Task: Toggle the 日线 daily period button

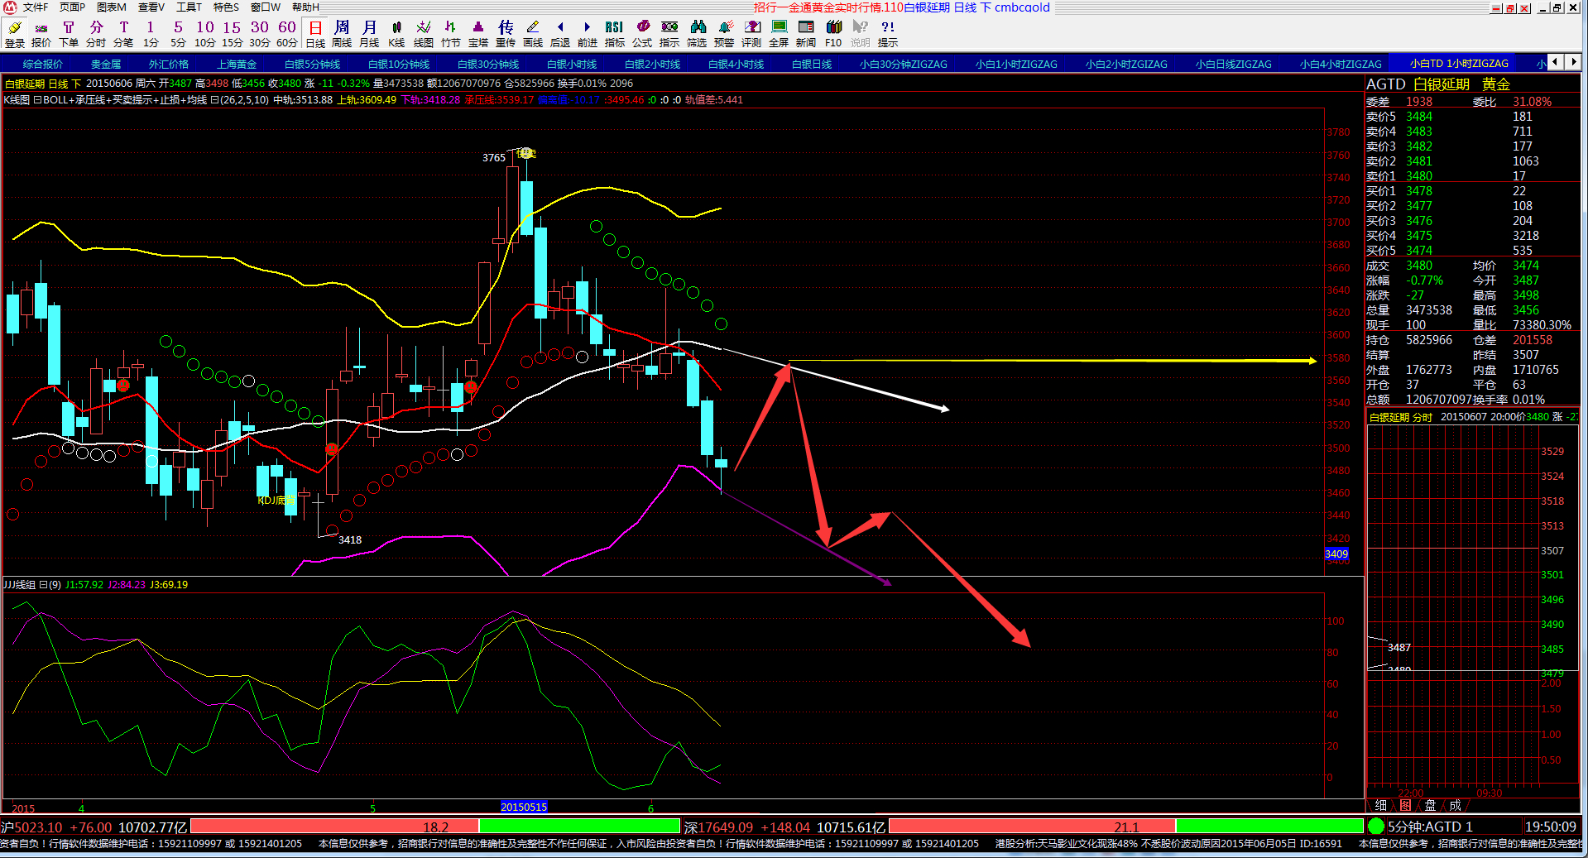Action: click(315, 34)
